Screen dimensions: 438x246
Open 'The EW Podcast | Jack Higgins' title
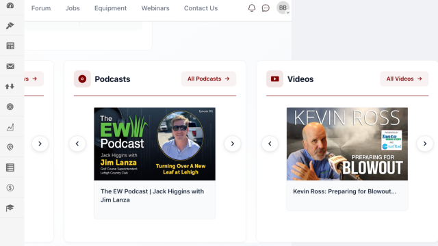152,195
